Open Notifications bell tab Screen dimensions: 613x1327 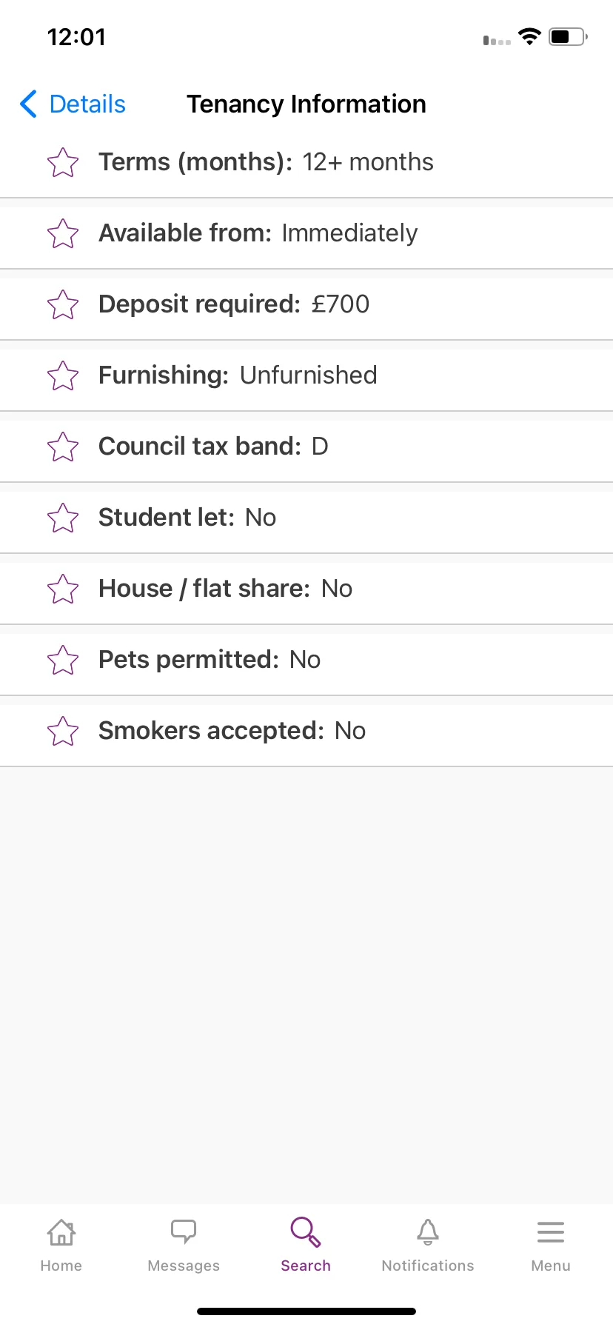(x=428, y=1246)
